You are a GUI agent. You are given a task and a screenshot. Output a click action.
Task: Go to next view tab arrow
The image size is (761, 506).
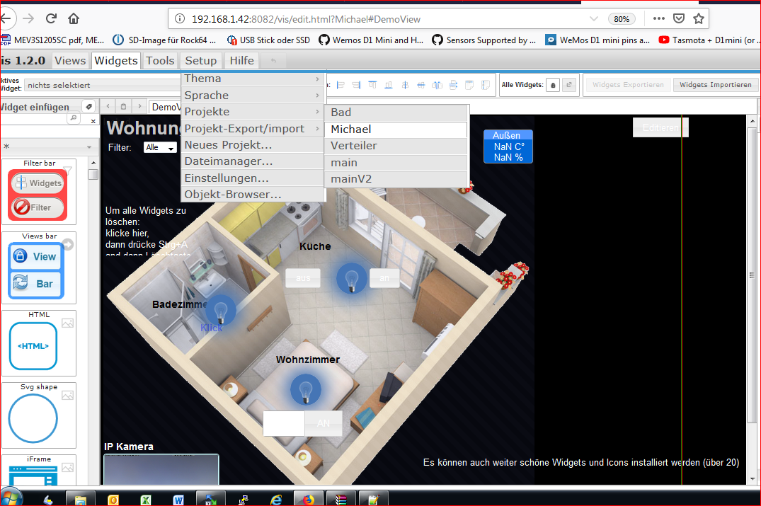(139, 106)
